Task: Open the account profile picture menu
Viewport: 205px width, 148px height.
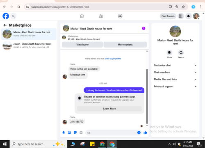Action: 196,16
